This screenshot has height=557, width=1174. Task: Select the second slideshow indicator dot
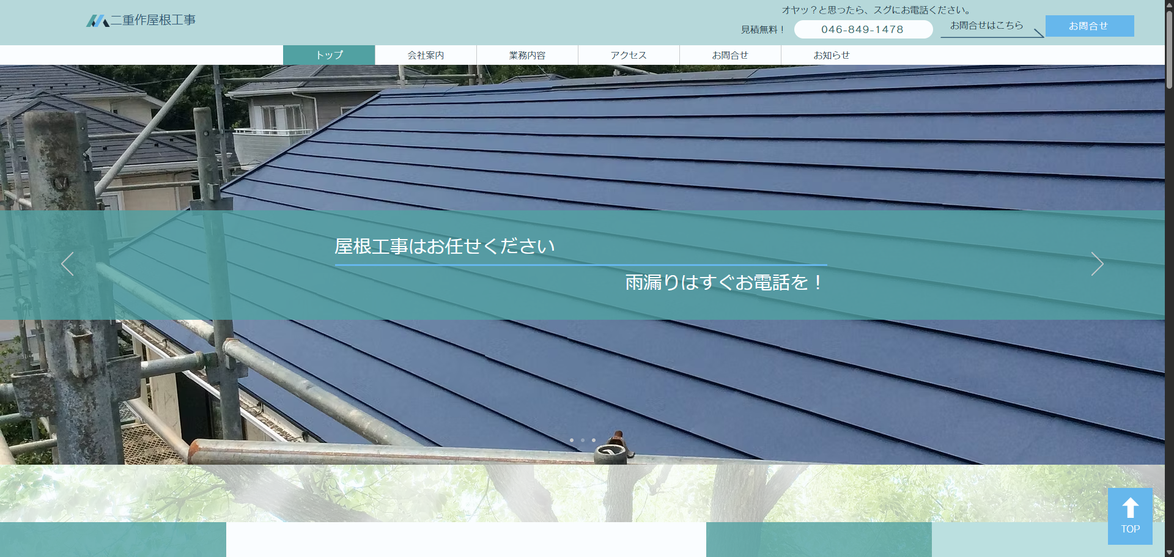(x=583, y=440)
